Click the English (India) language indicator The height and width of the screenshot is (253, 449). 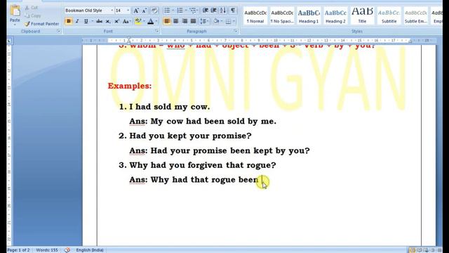click(x=90, y=250)
